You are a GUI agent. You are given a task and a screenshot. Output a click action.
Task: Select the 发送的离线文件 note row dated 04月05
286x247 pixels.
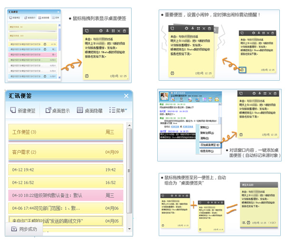point(66,221)
